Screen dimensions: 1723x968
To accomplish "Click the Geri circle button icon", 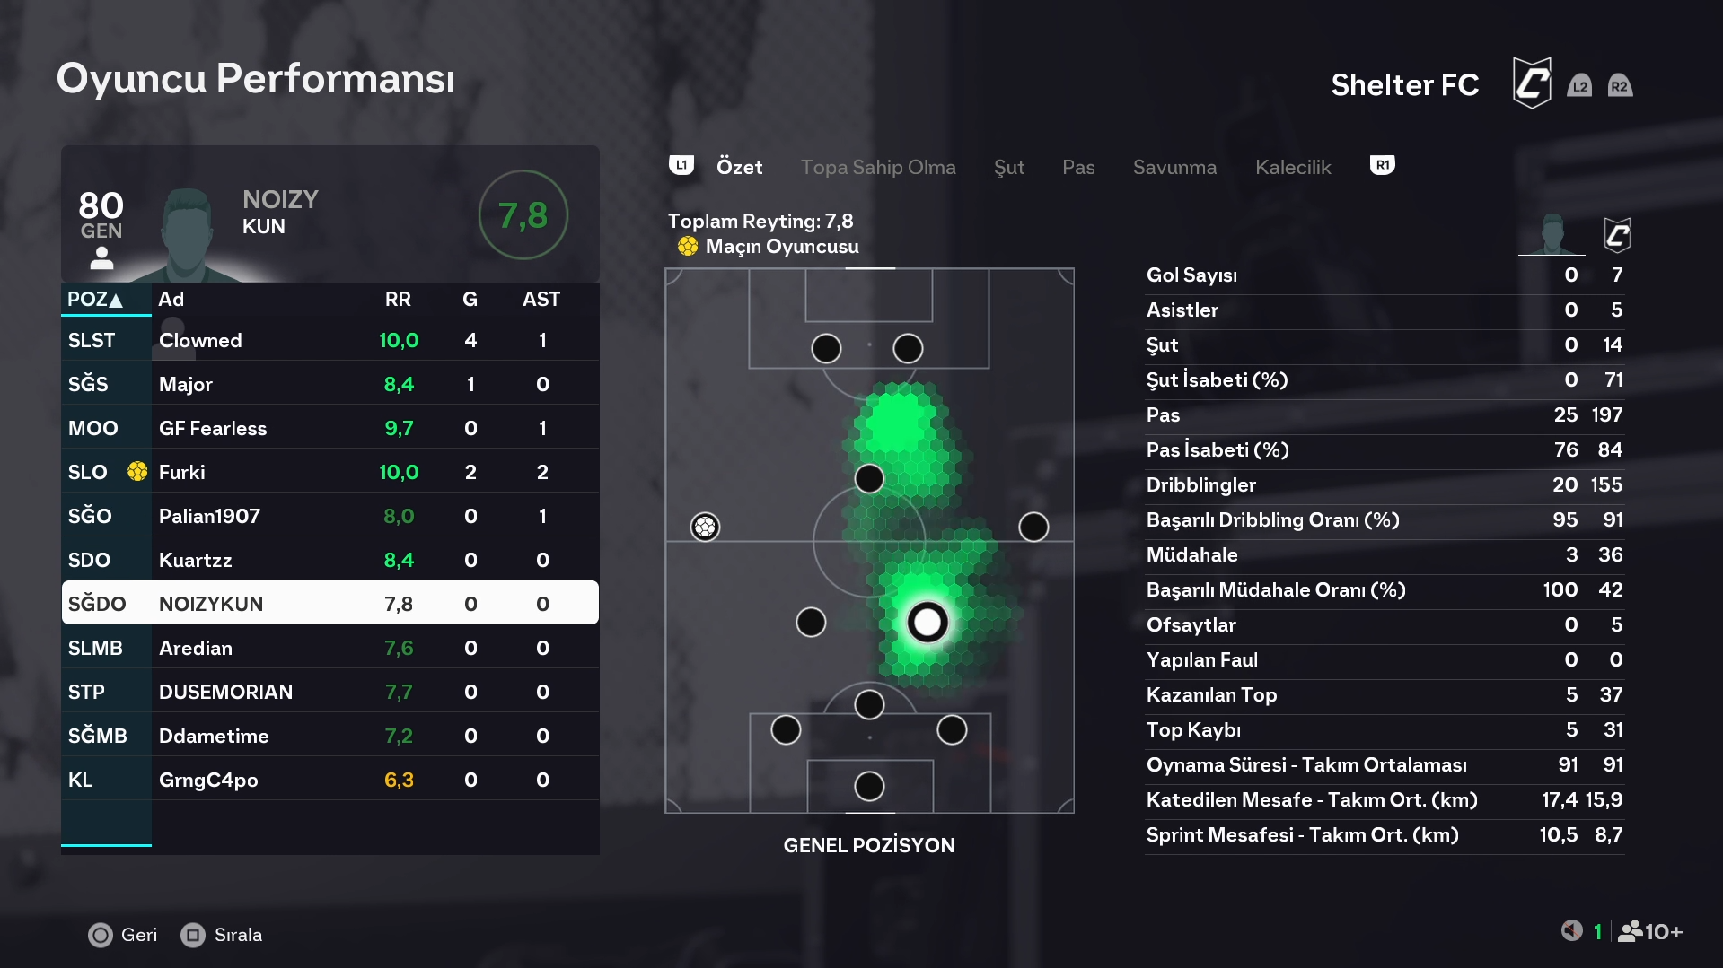I will (x=101, y=935).
